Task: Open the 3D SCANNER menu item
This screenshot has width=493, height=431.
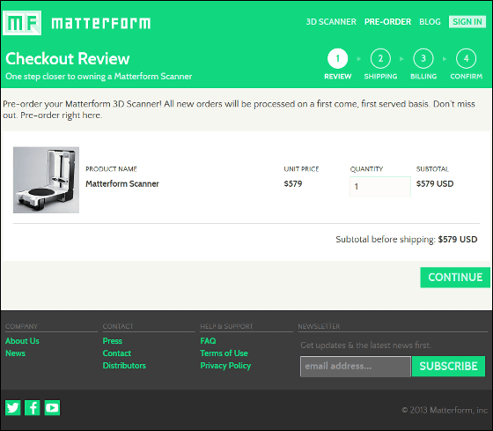Action: click(331, 22)
